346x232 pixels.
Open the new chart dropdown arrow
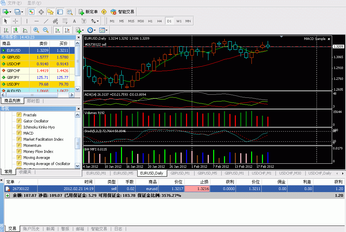click(x=11, y=12)
